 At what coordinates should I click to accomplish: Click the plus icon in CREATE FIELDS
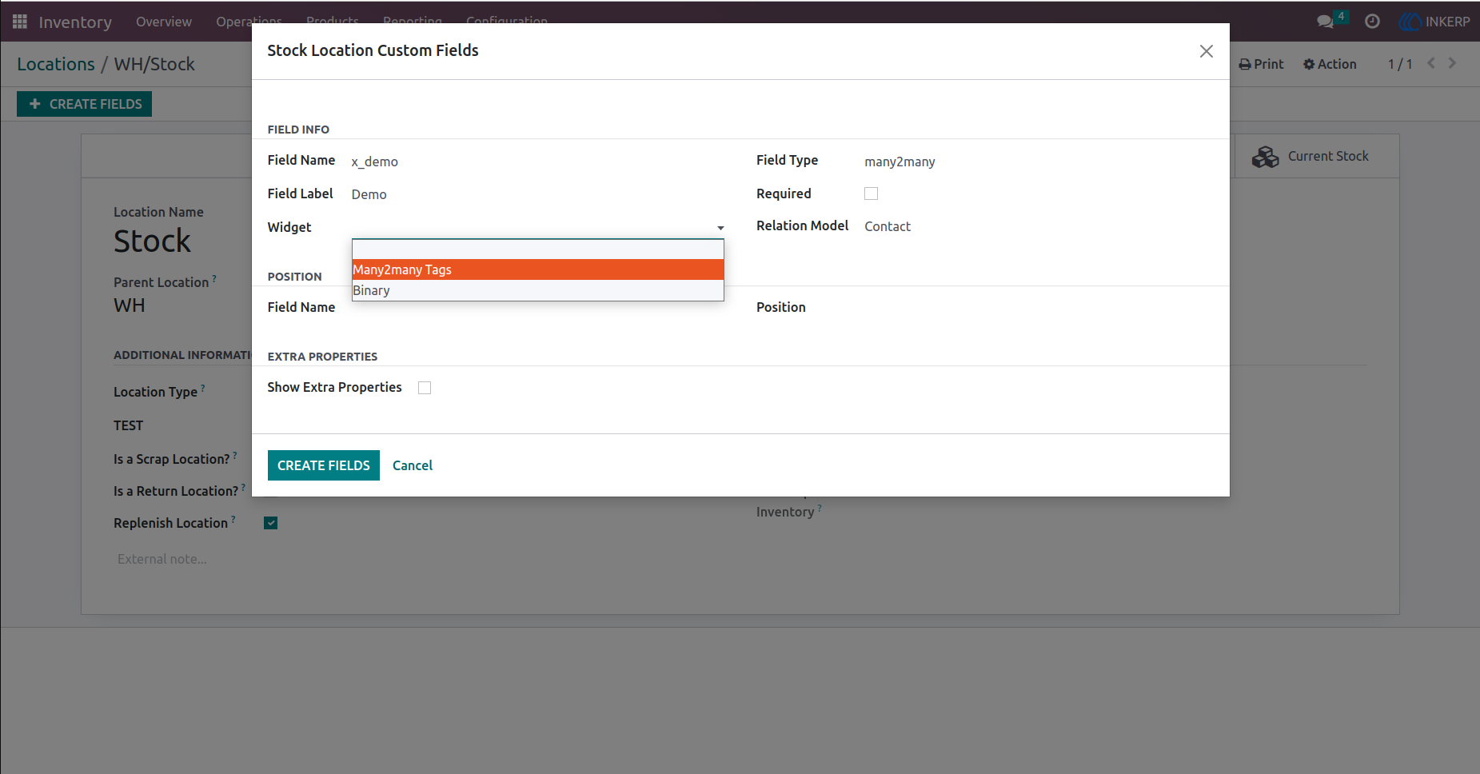(34, 104)
